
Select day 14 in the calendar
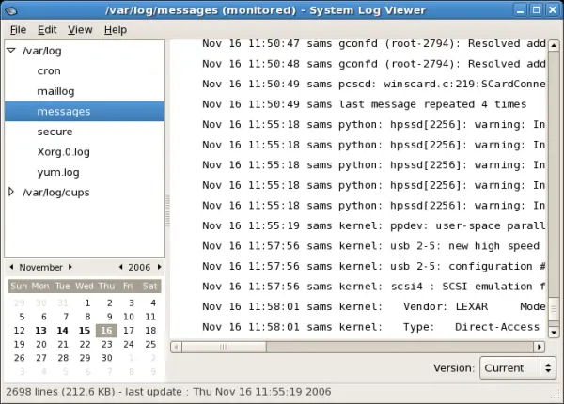tap(63, 331)
